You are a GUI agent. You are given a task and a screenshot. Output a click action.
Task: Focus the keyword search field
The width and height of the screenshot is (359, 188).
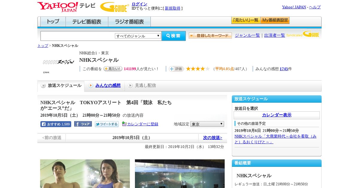[x=78, y=36]
